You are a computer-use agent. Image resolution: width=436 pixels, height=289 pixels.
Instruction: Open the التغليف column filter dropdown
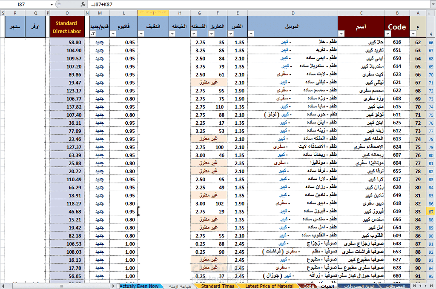pos(141,34)
